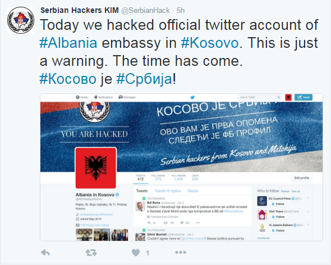Open Serbian Hackers KIM profile avatar
The height and width of the screenshot is (265, 331).
coord(21,20)
